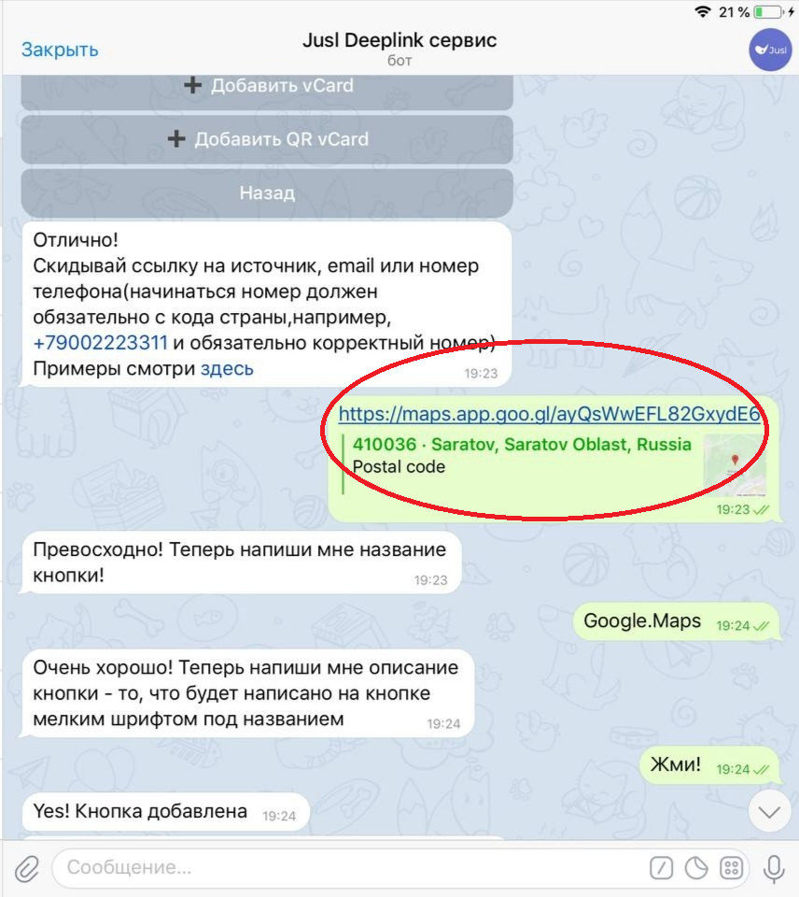This screenshot has height=897, width=799.
Task: Tap the paperclip attachment icon
Action: [x=26, y=869]
